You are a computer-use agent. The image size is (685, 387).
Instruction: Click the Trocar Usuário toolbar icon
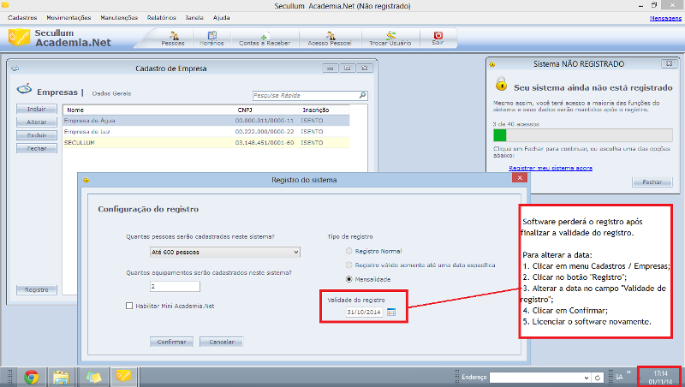click(x=390, y=38)
